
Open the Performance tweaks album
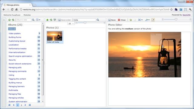click(18, 48)
